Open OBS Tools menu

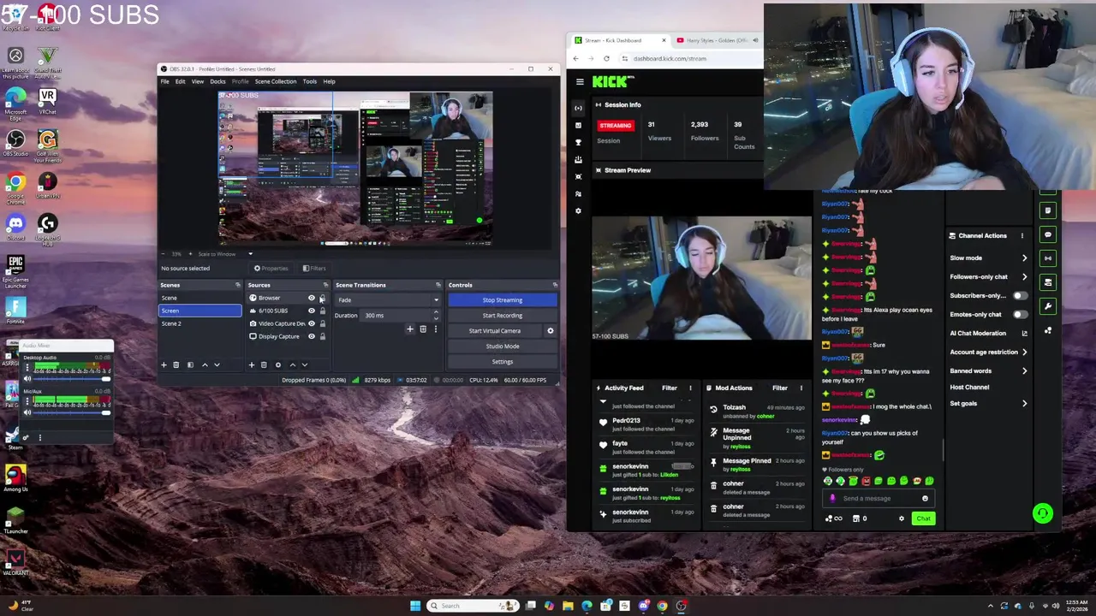pyautogui.click(x=310, y=81)
